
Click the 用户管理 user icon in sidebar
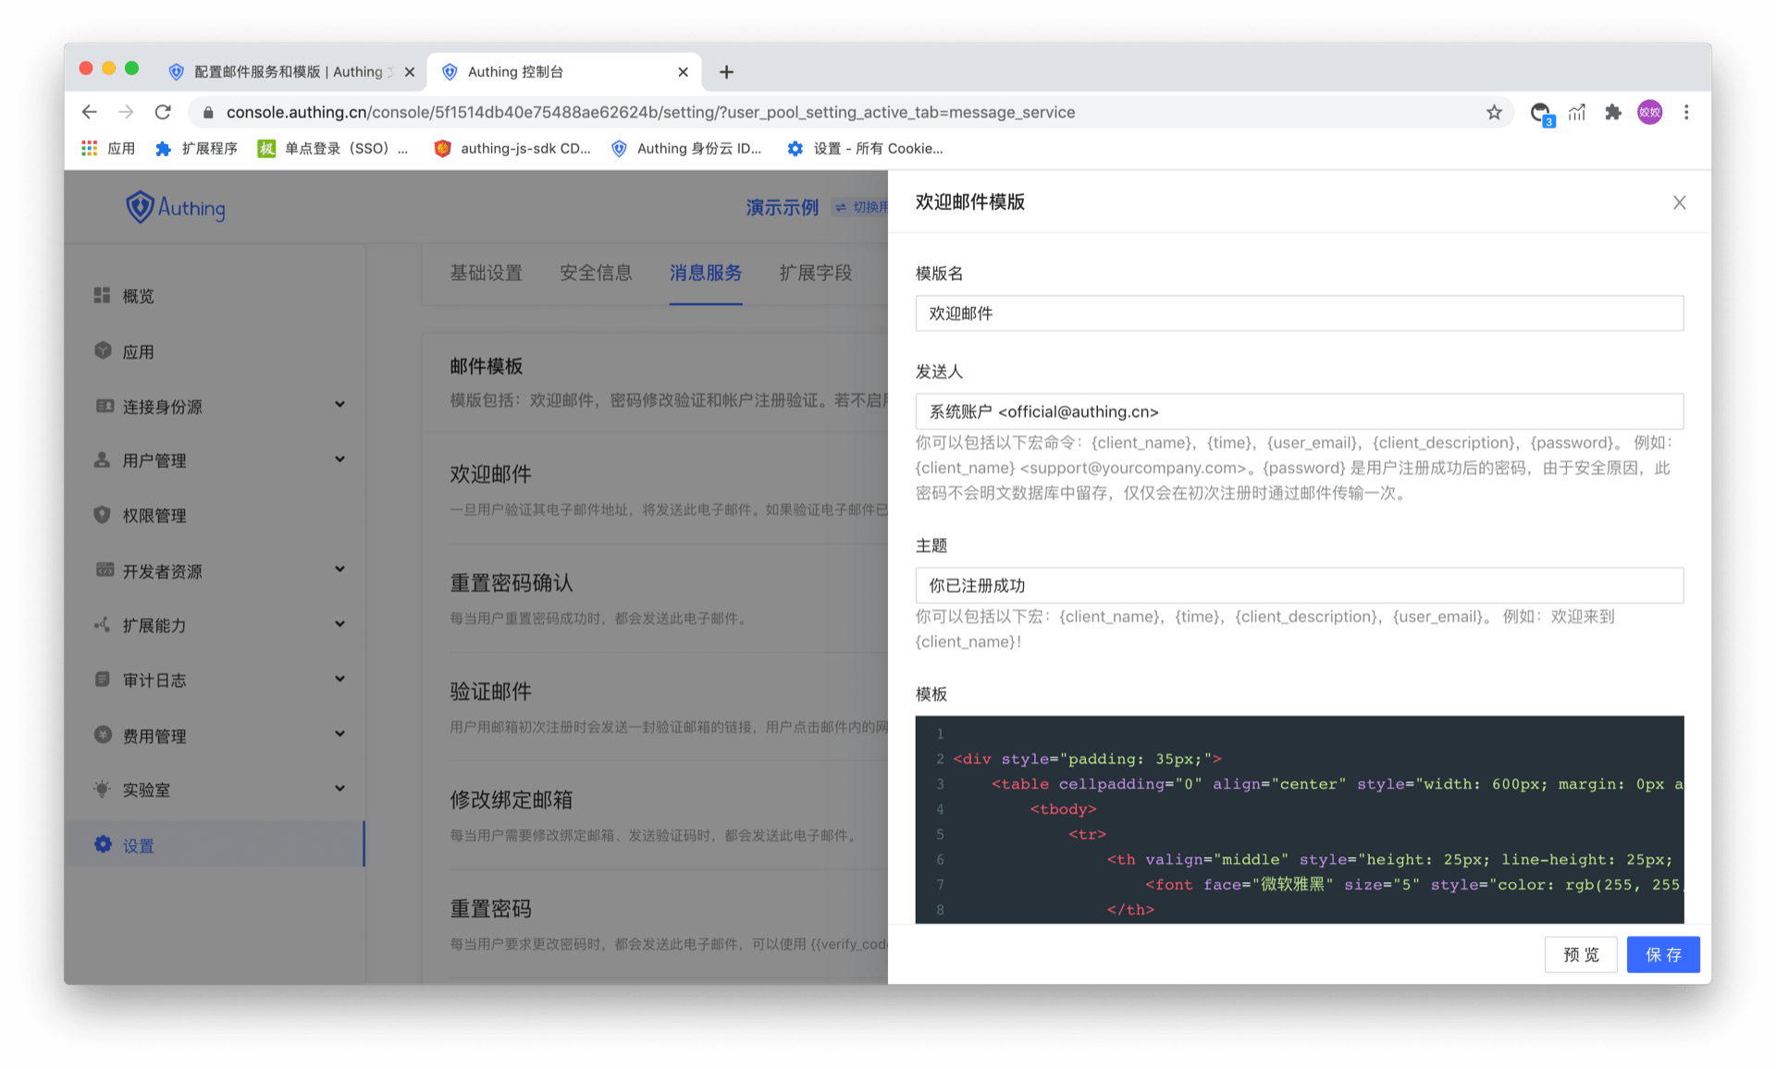coord(103,460)
